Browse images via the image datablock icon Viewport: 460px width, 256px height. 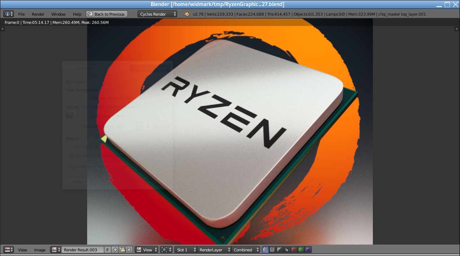pyautogui.click(x=56, y=250)
